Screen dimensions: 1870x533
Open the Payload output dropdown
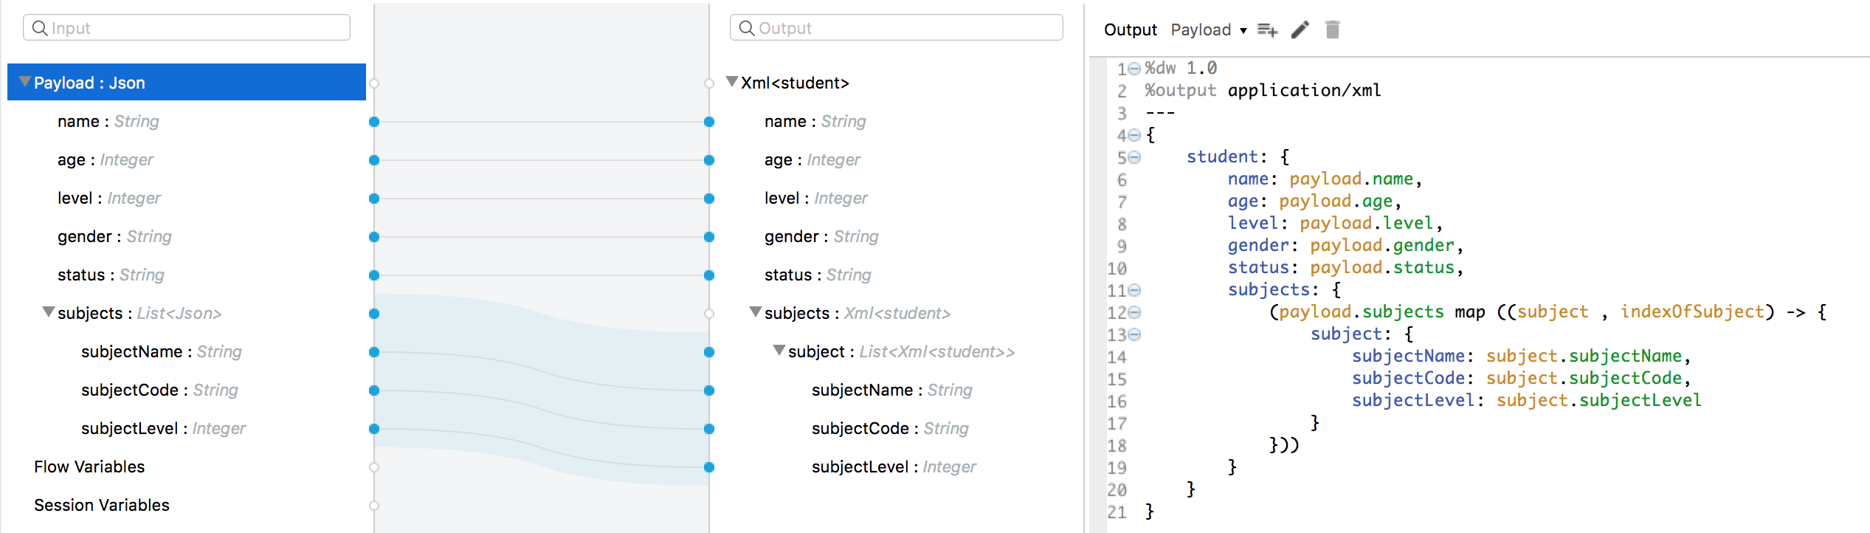click(x=1209, y=30)
